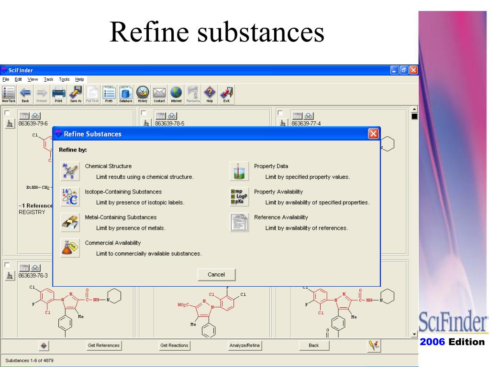490x367 pixels.
Task: Open reference icon above 863639-78-5
Action: 161,116
